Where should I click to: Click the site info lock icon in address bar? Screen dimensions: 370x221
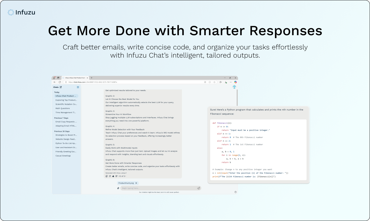click(x=66, y=82)
